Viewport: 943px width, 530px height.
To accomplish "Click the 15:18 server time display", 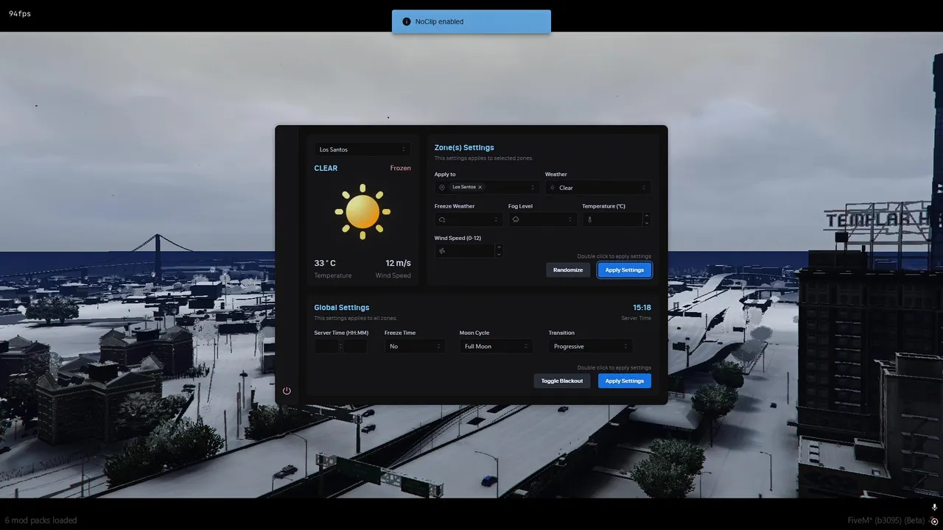I will 642,308.
